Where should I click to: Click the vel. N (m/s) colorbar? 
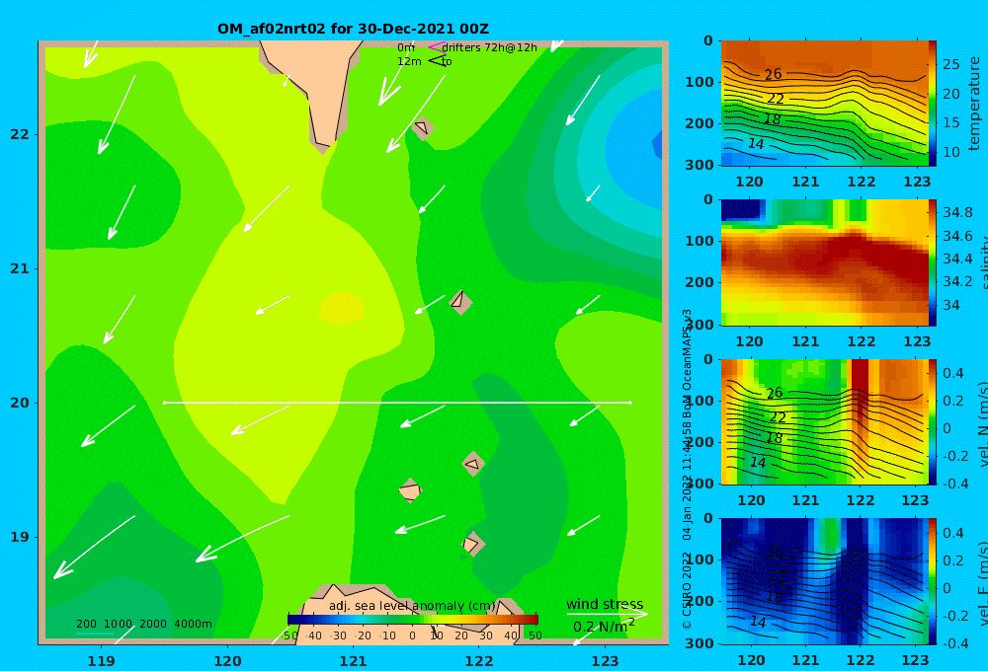pyautogui.click(x=932, y=421)
